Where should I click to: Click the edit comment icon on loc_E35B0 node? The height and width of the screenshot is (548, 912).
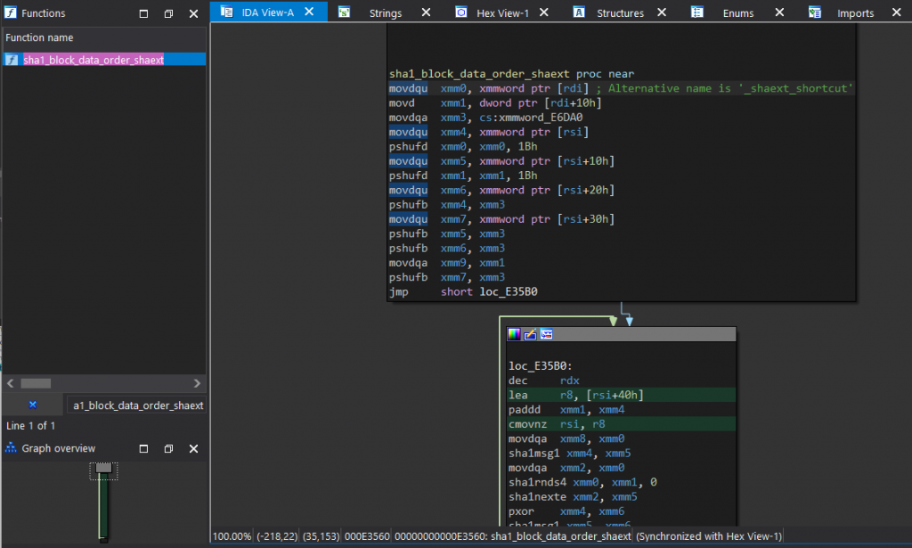[x=530, y=334]
